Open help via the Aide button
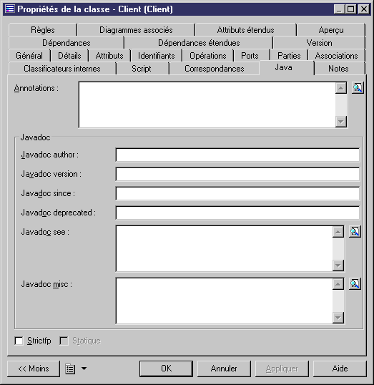 coord(340,369)
